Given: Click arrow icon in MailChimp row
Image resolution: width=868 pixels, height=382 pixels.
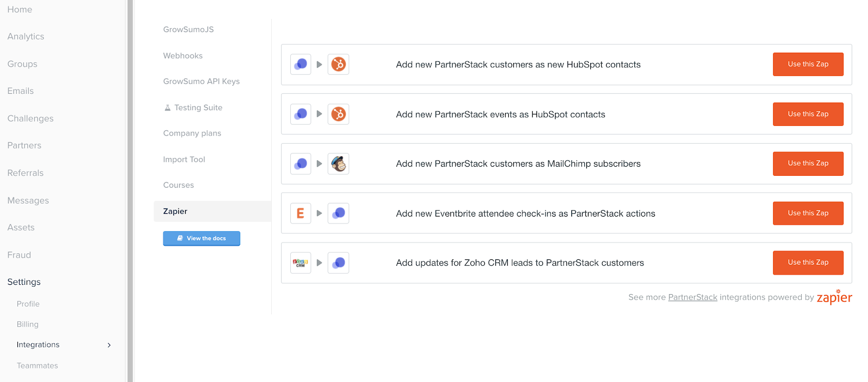Looking at the screenshot, I should click(320, 164).
